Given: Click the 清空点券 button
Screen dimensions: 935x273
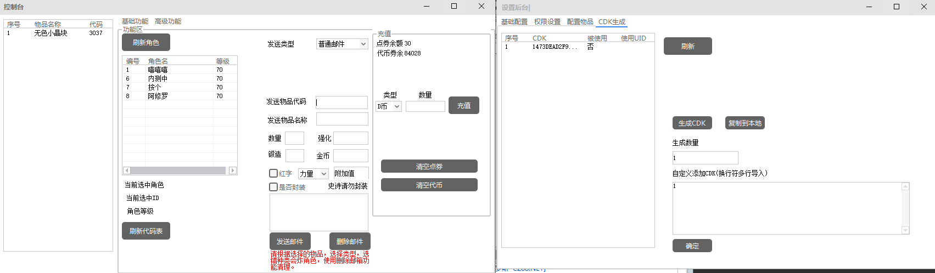Looking at the screenshot, I should point(429,166).
